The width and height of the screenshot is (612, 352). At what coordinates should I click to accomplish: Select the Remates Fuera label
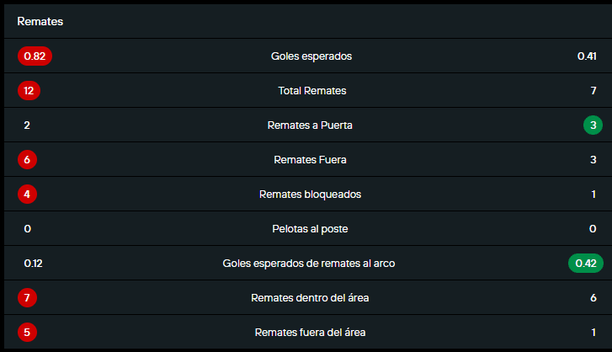click(x=311, y=160)
